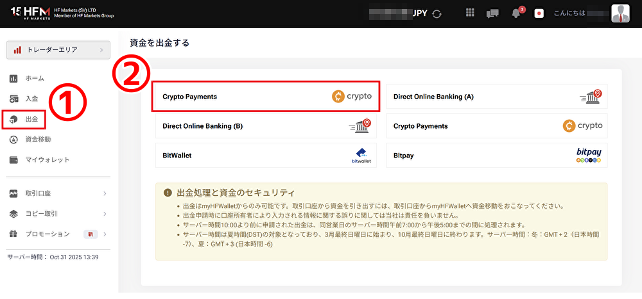Choose highlighted Crypto Payments option

tap(266, 97)
